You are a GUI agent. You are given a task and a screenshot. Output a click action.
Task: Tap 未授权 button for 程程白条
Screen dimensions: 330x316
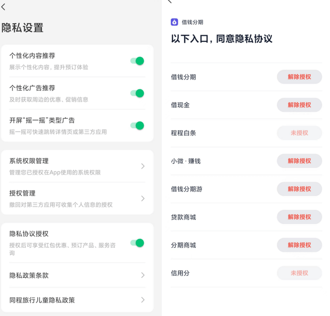click(299, 133)
